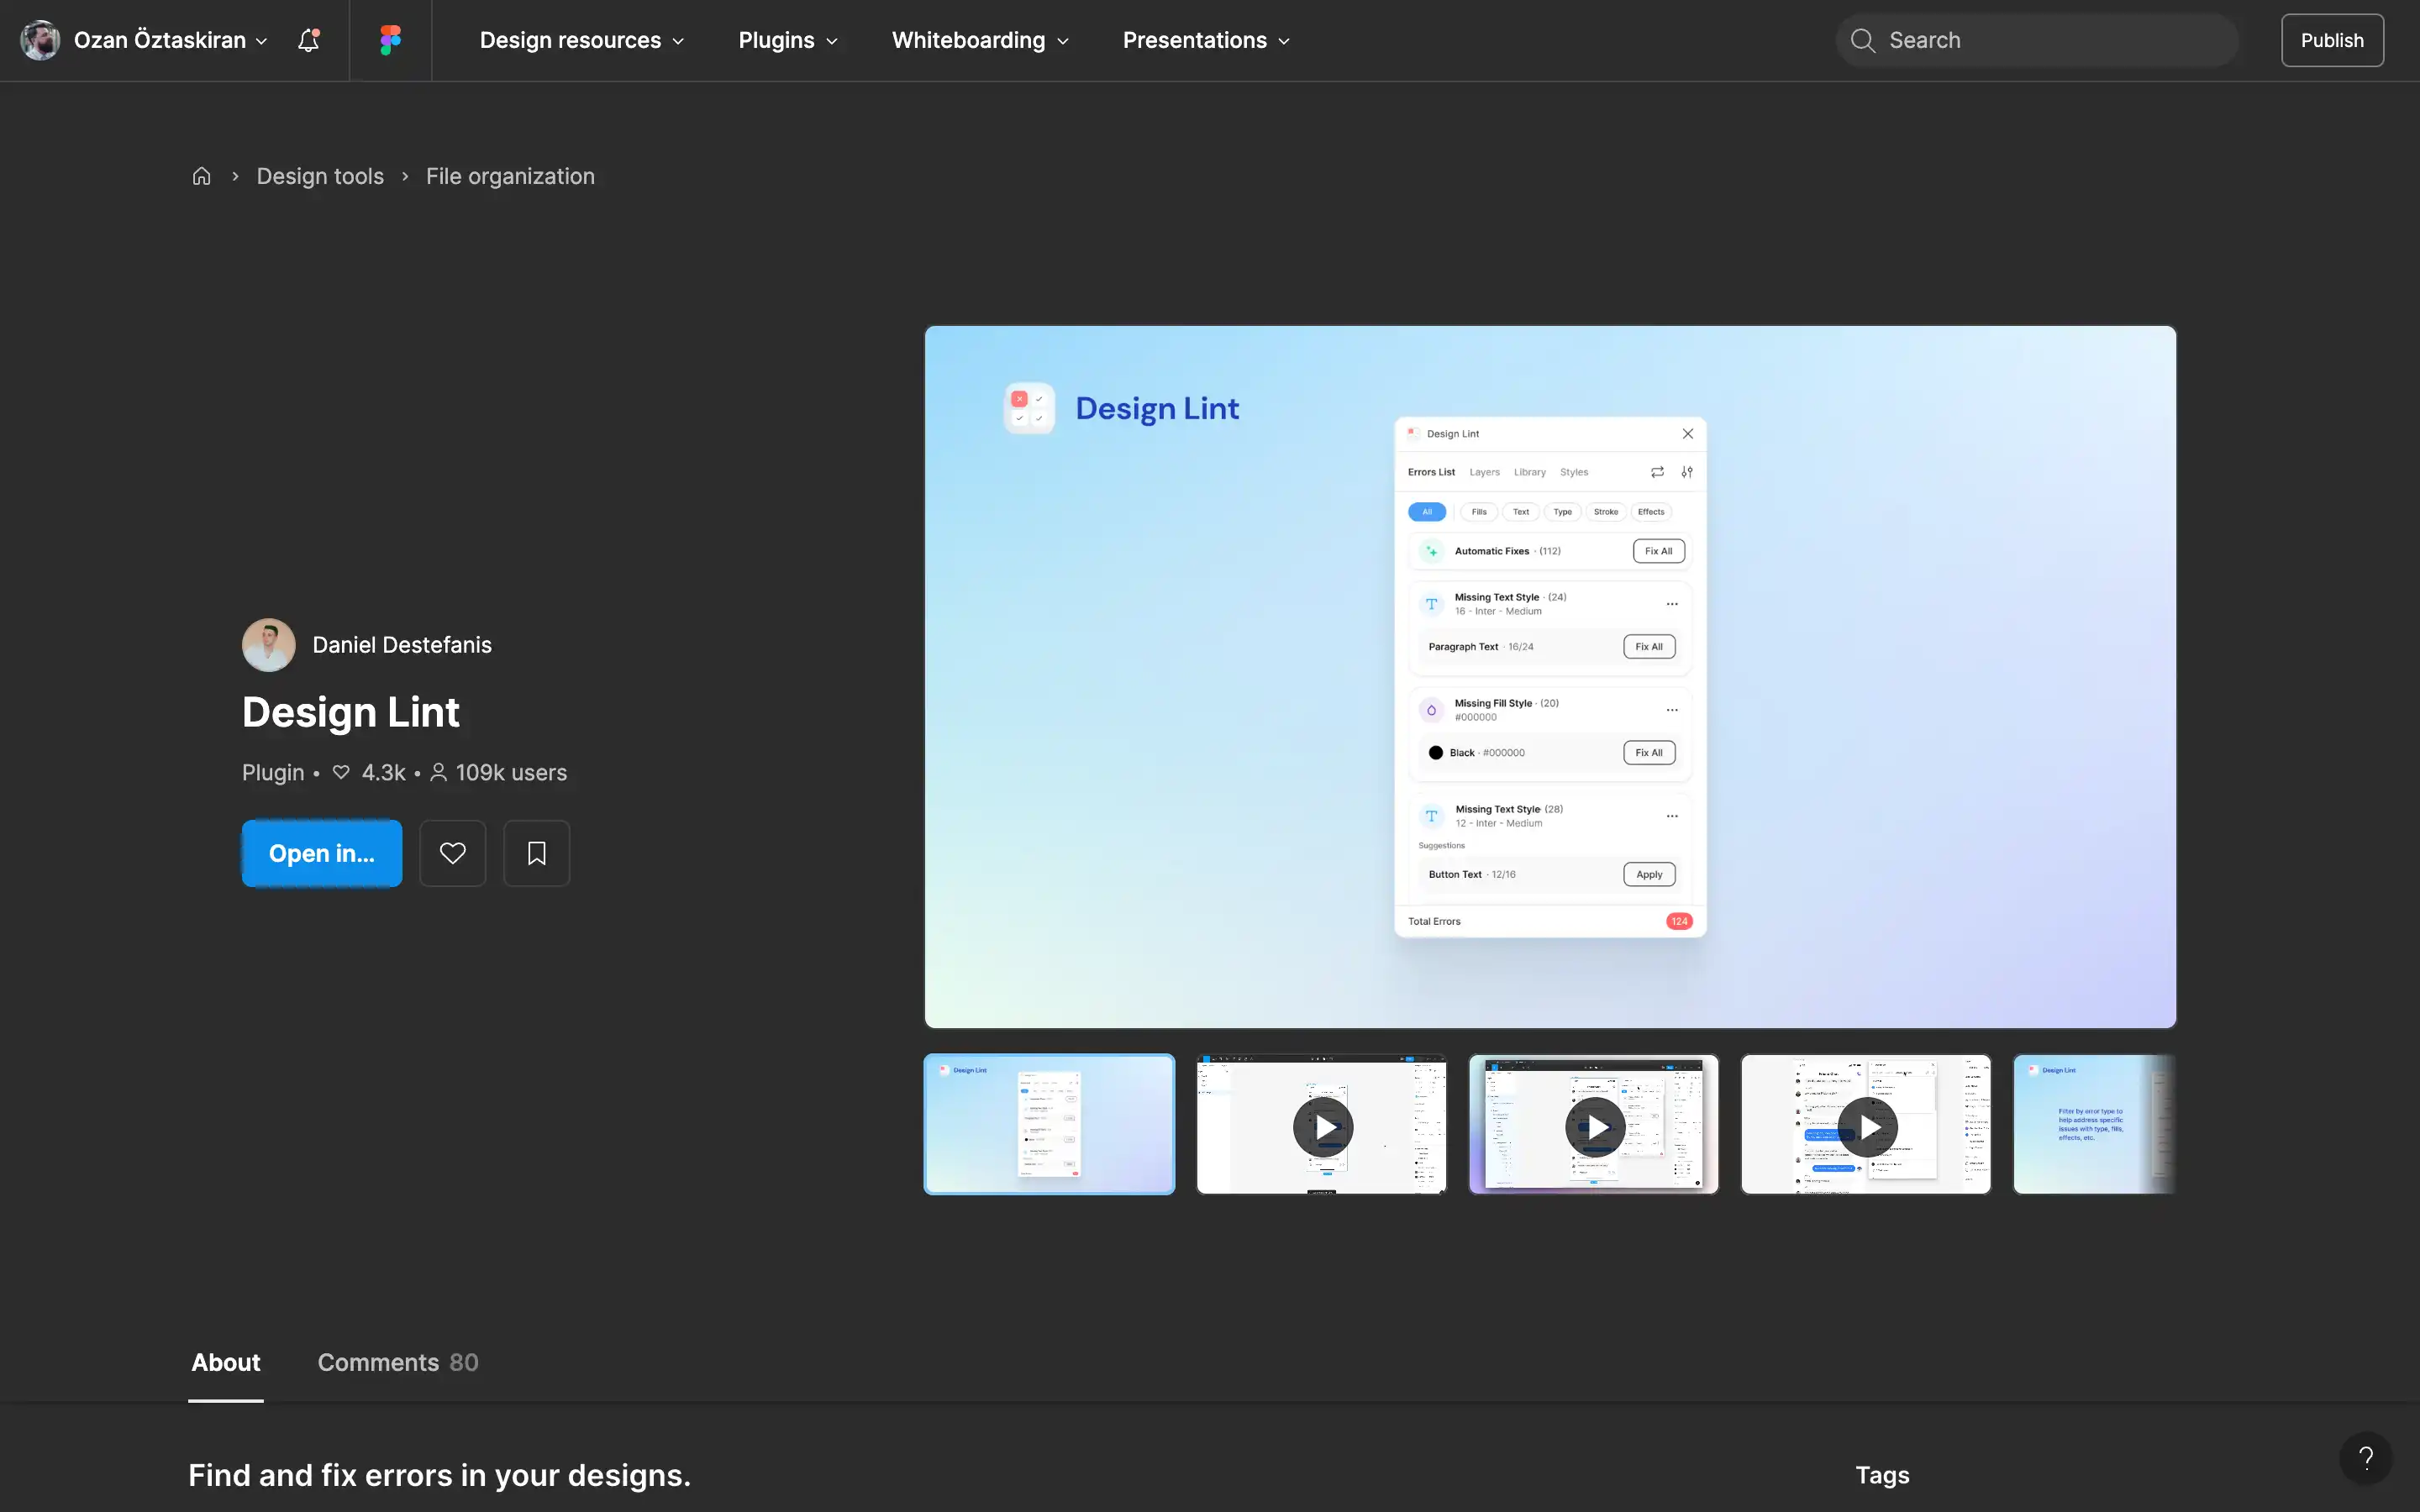Expand the Presentations menu

click(x=1206, y=40)
